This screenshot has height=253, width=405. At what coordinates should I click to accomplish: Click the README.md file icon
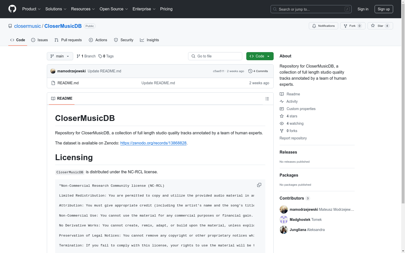click(53, 83)
